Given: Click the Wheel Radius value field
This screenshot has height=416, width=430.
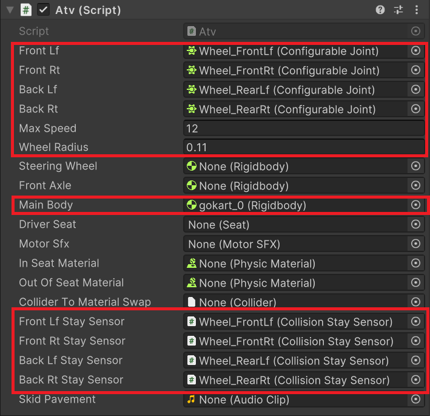Looking at the screenshot, I should [x=304, y=147].
